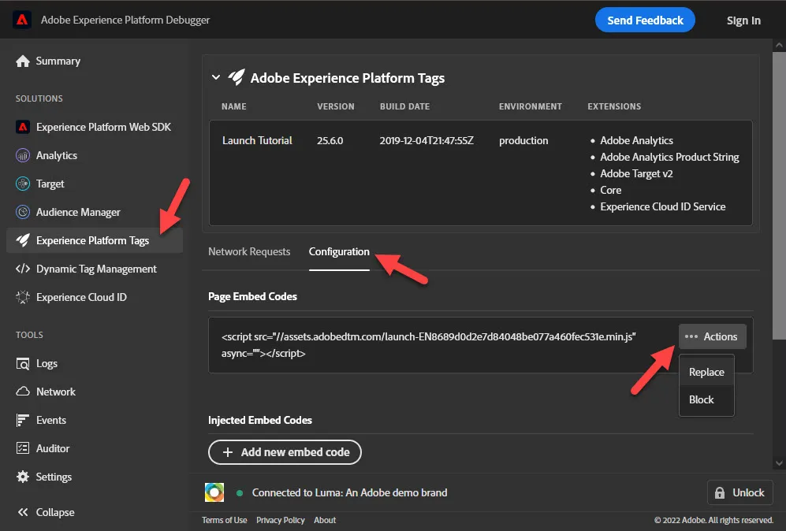Choose Replace from the Actions menu

[x=706, y=372]
